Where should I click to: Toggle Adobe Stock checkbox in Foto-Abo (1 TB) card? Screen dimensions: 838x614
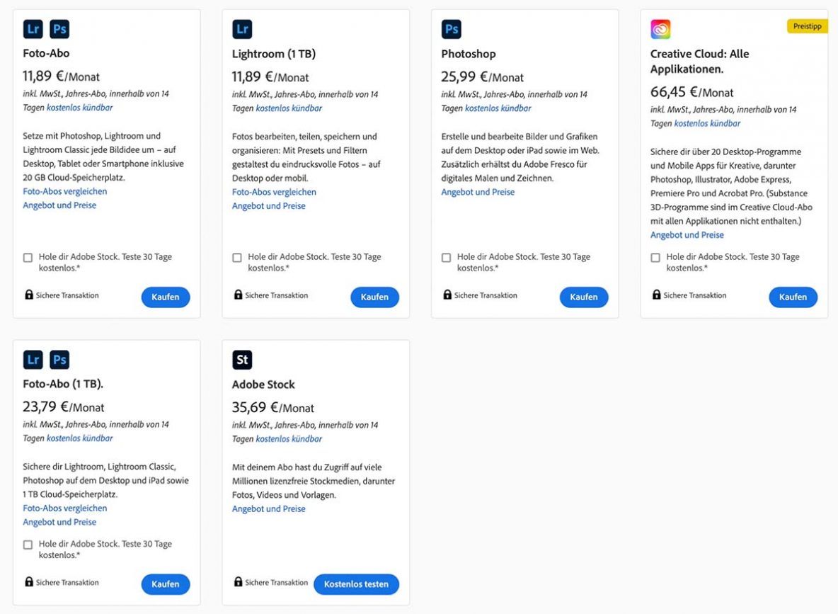point(28,545)
